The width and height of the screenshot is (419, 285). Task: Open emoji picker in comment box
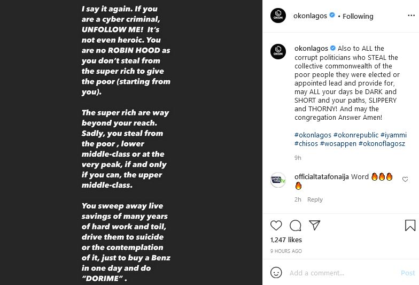click(x=276, y=273)
